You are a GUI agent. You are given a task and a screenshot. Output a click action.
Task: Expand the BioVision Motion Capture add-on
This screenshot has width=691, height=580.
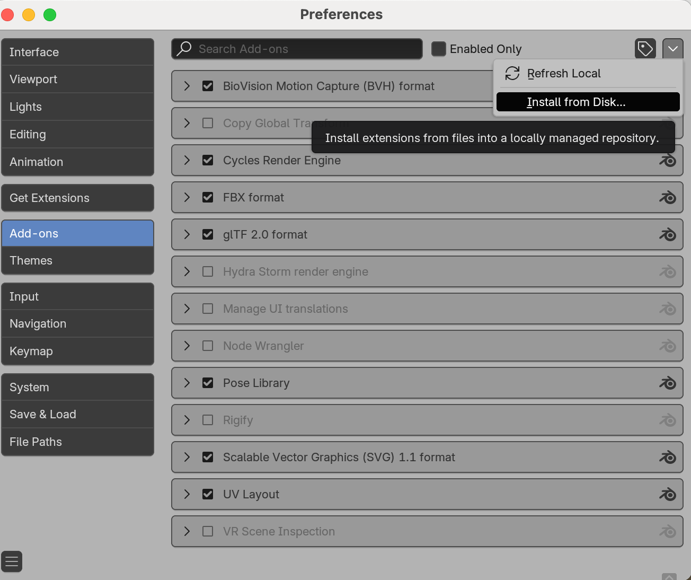186,86
